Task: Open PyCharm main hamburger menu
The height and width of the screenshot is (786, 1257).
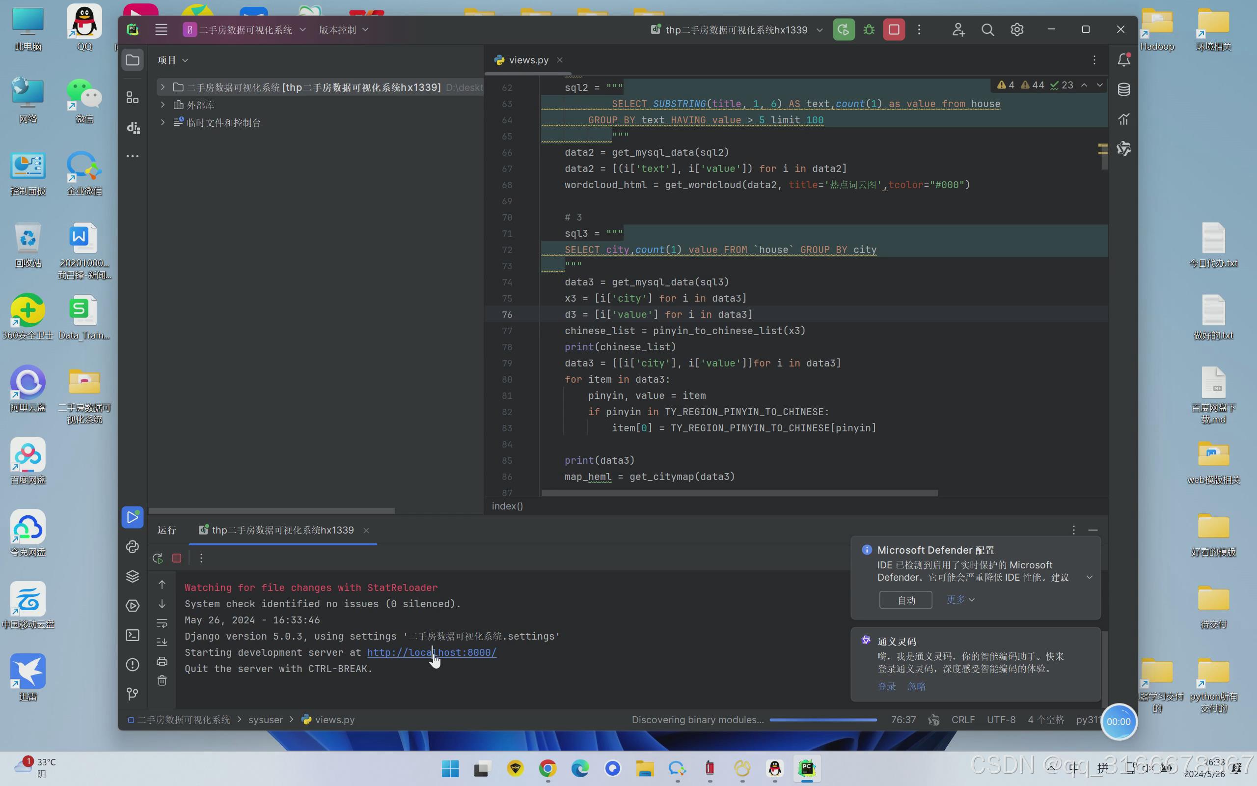Action: tap(161, 29)
